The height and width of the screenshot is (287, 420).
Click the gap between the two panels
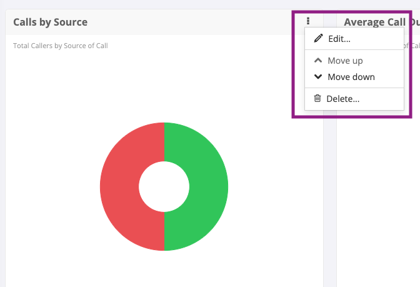tap(330, 188)
